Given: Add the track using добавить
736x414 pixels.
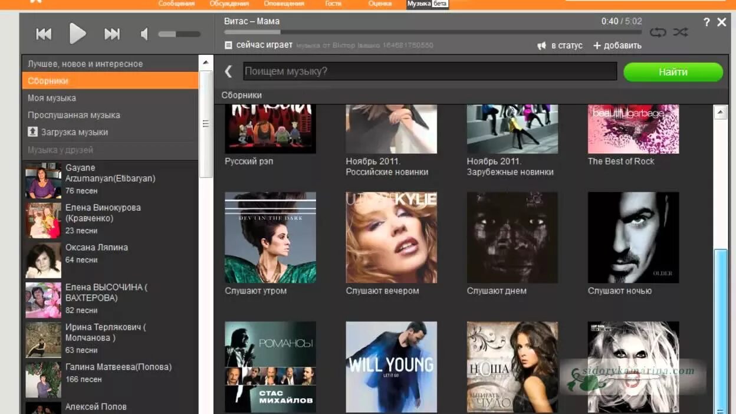Looking at the screenshot, I should point(617,45).
